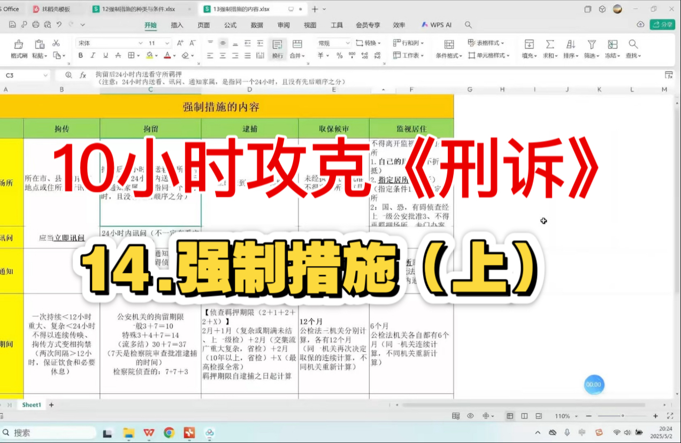The image size is (681, 443).
Task: Click the Windows taskbar search box (搜索)
Action: point(49,432)
